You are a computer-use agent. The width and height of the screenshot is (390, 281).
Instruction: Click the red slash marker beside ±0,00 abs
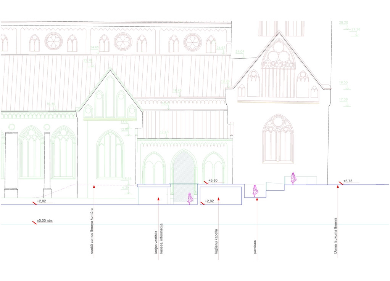click(x=34, y=221)
